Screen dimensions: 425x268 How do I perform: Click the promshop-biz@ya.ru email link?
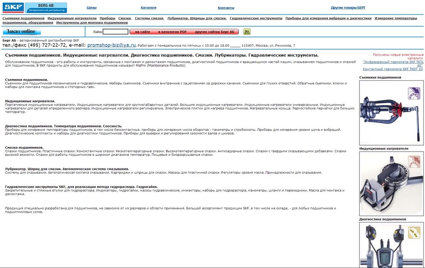[x=112, y=45]
